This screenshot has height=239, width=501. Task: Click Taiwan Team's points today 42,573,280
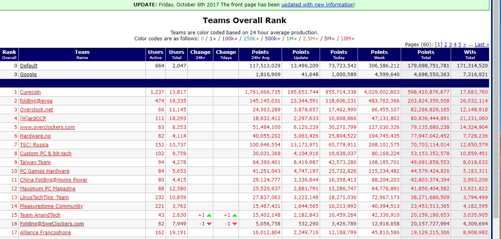[x=342, y=162]
